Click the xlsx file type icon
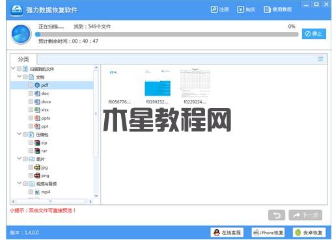332x240 pixels. (x=37, y=110)
